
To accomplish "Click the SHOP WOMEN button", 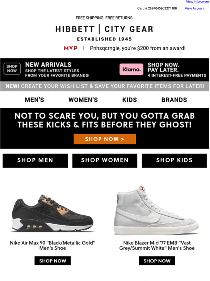I will click(x=105, y=160).
